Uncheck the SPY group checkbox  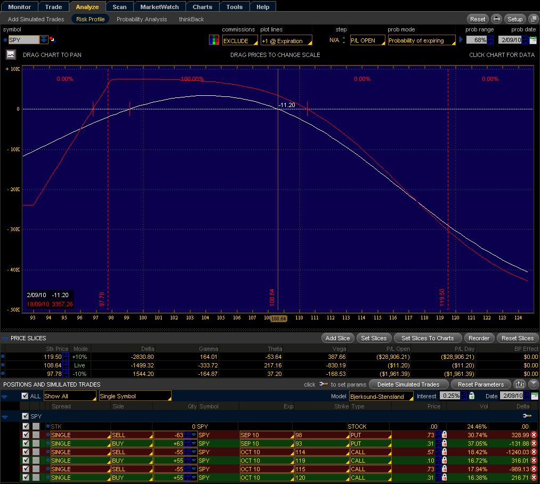point(25,416)
